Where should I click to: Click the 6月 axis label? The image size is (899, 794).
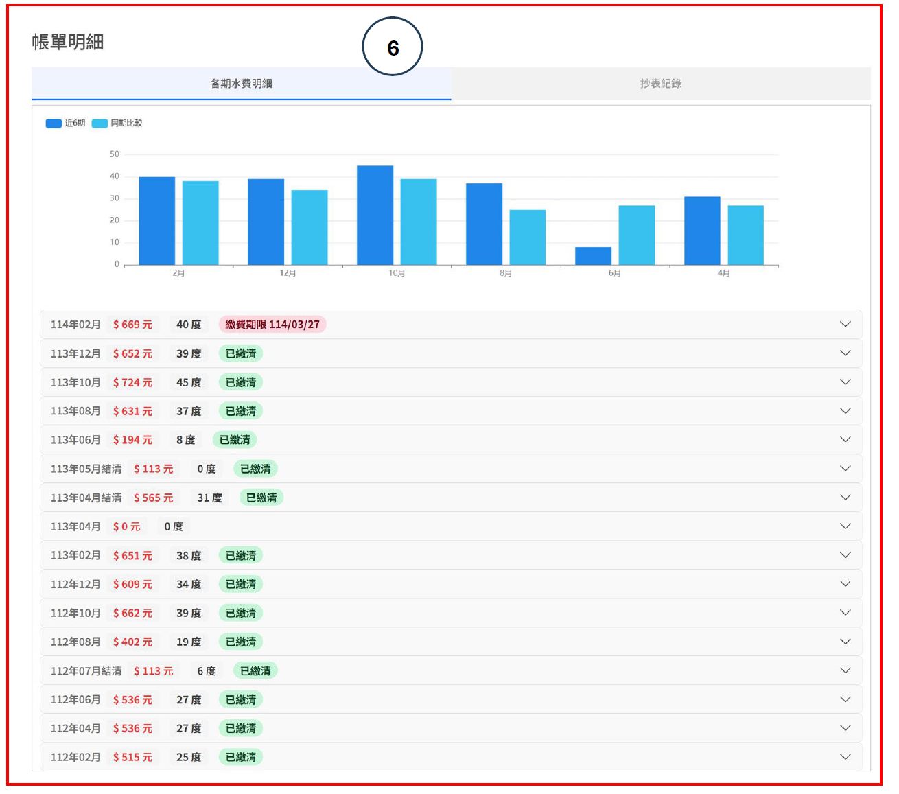614,273
